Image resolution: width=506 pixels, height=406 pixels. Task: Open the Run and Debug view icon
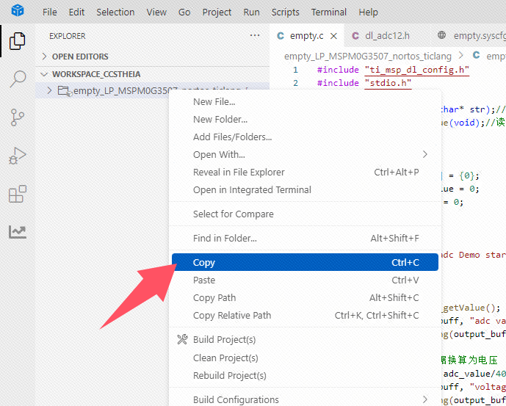18,156
